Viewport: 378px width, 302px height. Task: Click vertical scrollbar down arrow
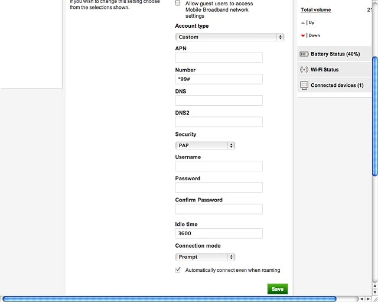(x=375, y=292)
